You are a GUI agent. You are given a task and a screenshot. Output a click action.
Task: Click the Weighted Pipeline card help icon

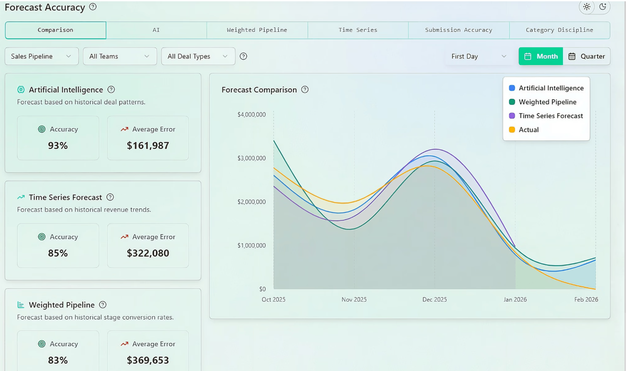tap(103, 304)
